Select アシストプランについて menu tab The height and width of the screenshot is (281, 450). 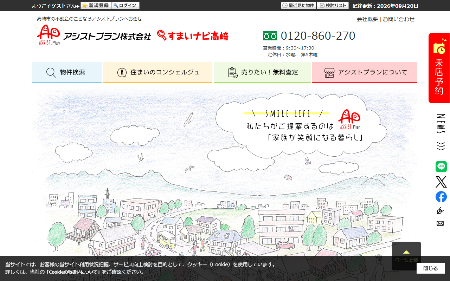pos(365,72)
